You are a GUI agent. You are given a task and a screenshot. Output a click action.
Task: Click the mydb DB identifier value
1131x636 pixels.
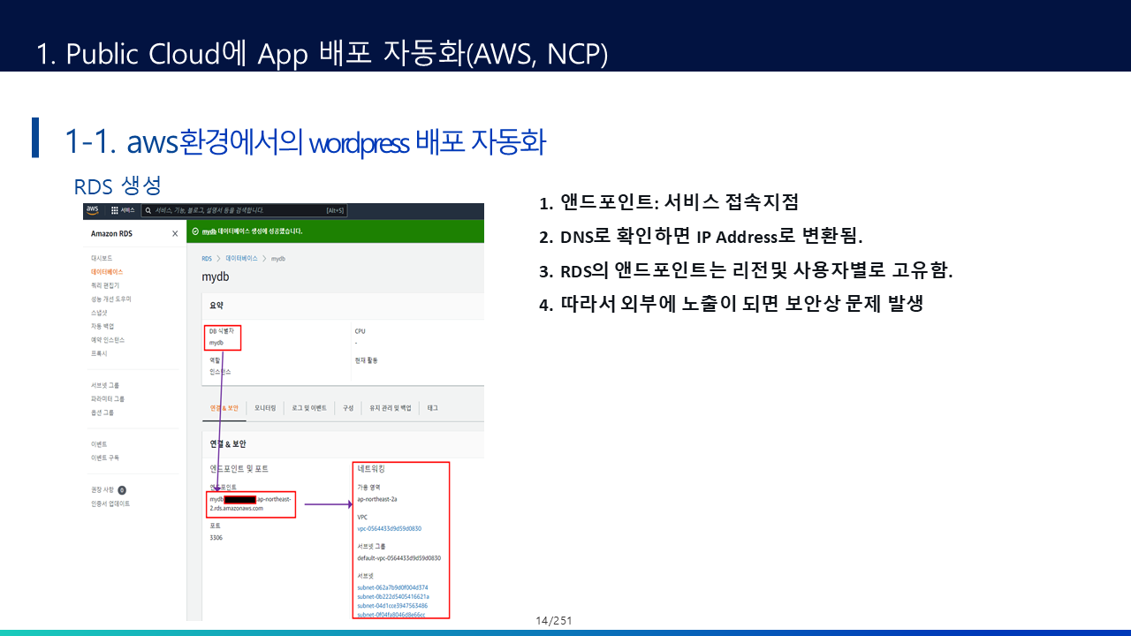[x=216, y=342]
